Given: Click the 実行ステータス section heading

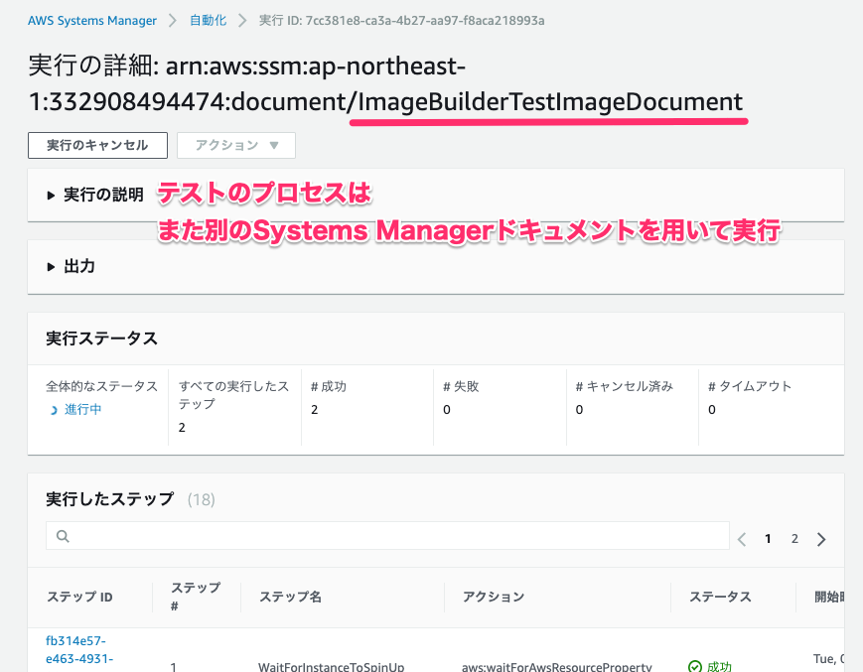Looking at the screenshot, I should coord(102,338).
